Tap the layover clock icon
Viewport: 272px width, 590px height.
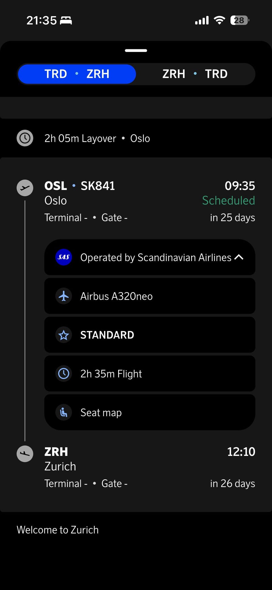point(25,138)
